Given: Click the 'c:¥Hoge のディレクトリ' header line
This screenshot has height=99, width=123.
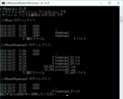Looking at the screenshot, I should [18, 20].
